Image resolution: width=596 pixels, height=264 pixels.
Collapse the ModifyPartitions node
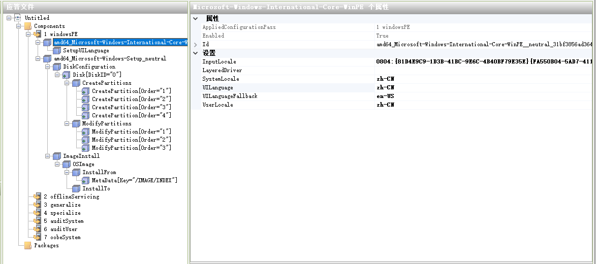[67, 123]
